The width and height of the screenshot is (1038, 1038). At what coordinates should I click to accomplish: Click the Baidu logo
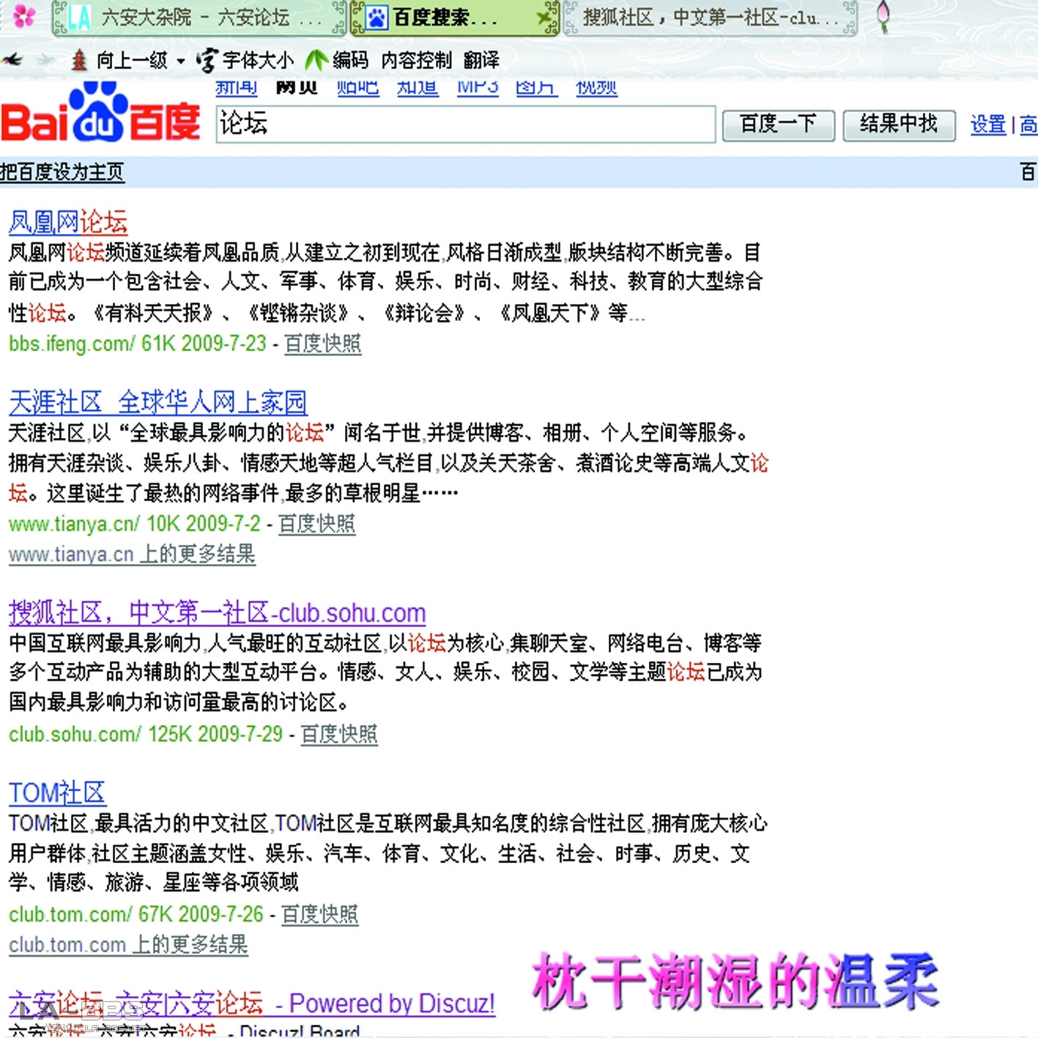point(100,115)
